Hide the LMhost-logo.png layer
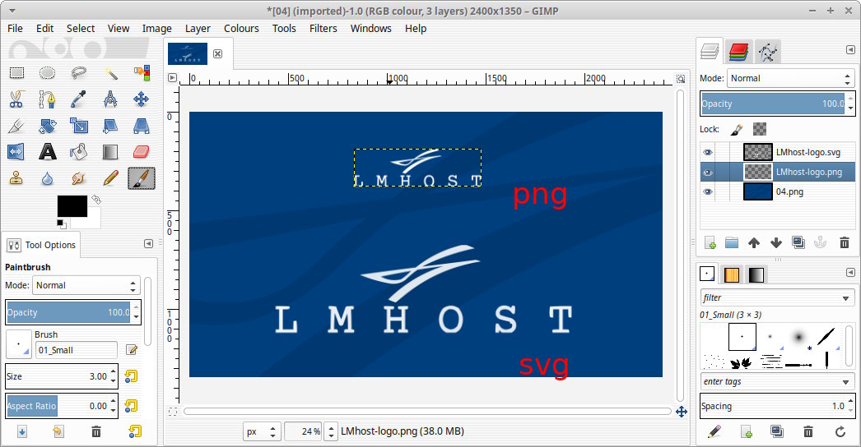 [708, 173]
